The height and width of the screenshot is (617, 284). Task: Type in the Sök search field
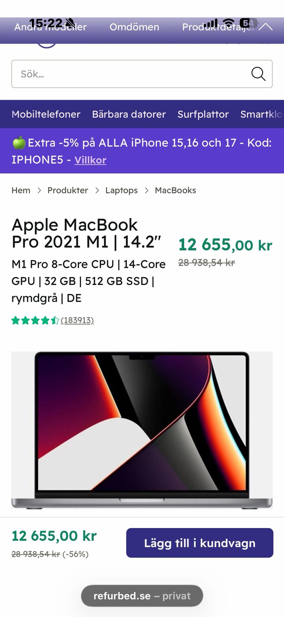[130, 74]
